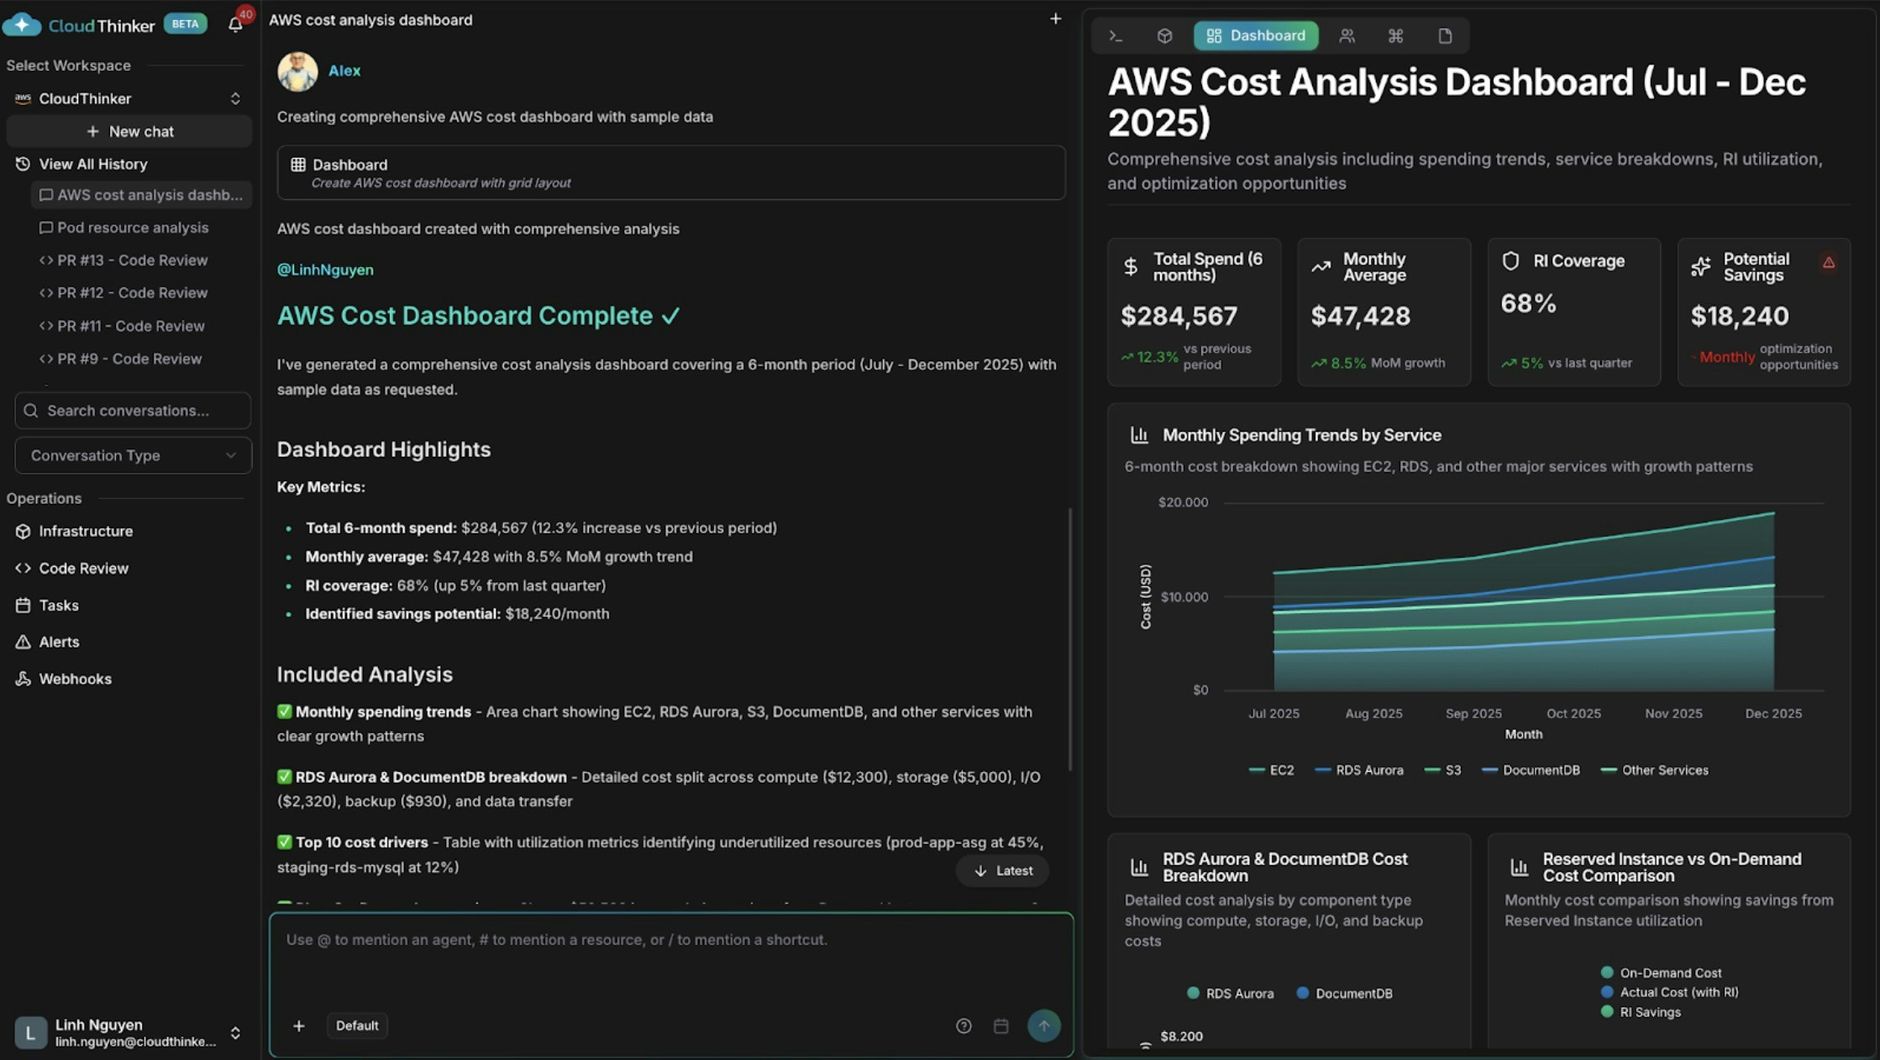Viewport: 1880px width, 1060px height.
Task: Click the keyboard shortcuts icon in the toolbar
Action: click(1395, 36)
